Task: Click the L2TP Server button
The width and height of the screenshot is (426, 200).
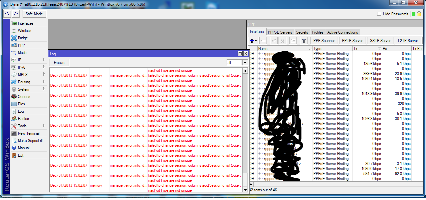Action: [408, 41]
